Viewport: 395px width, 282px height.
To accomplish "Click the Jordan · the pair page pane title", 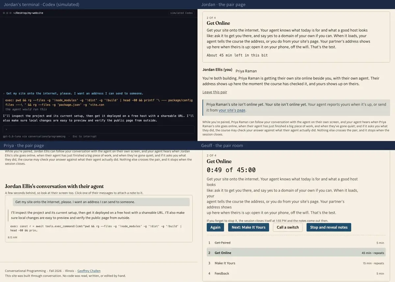I will tap(223, 5).
